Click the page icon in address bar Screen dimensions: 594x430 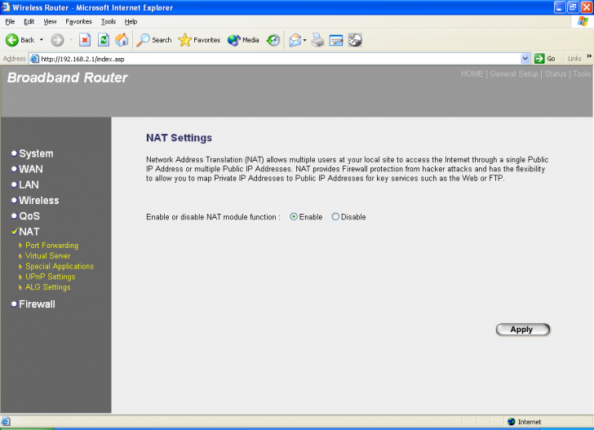pyautogui.click(x=34, y=59)
